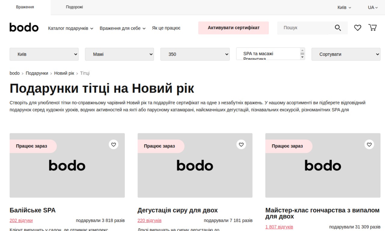Click heading Подарунки тітці на Новий рік
Image resolution: width=385 pixels, height=231 pixels.
(x=102, y=88)
